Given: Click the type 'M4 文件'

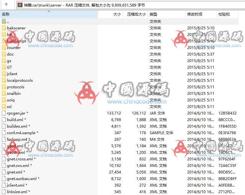Looking at the screenshot, I should pos(157,139).
